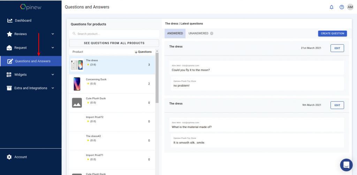Focus the Search product field

click(114, 34)
